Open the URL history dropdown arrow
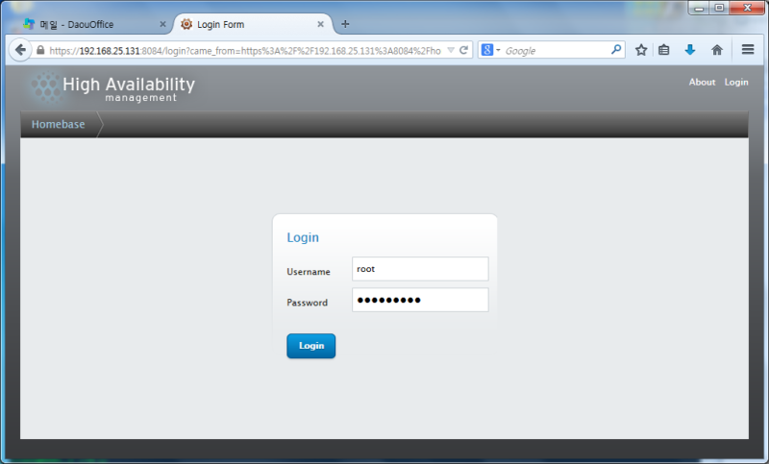 [x=451, y=50]
